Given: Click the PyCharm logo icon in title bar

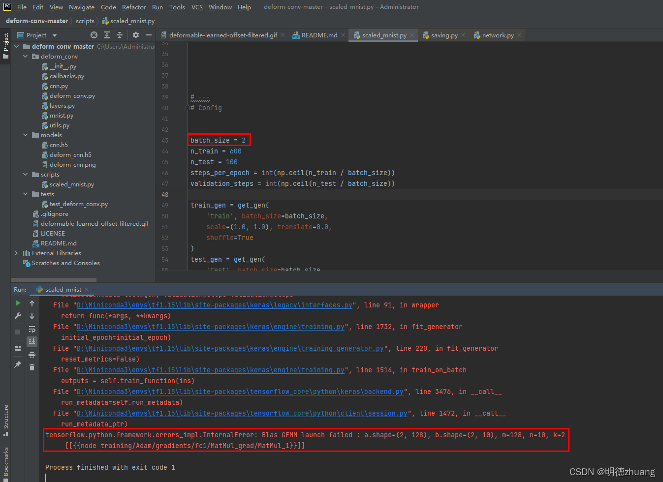Looking at the screenshot, I should (x=7, y=7).
